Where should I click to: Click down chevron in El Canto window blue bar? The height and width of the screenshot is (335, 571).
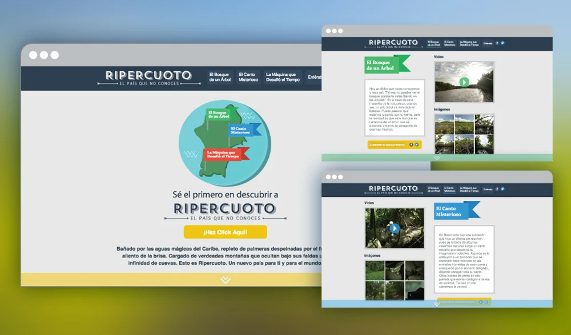(x=437, y=304)
